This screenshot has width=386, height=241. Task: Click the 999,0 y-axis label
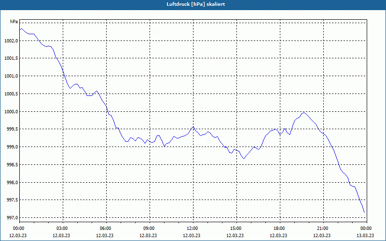13,147
